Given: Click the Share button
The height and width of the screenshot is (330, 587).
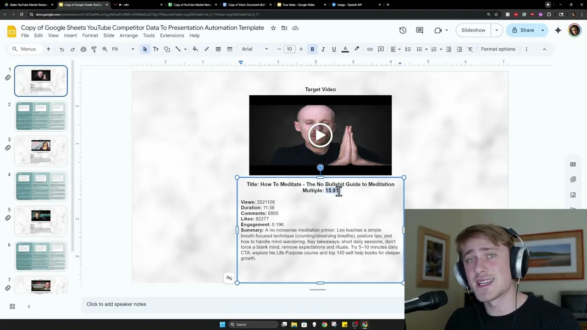Looking at the screenshot, I should [x=522, y=30].
